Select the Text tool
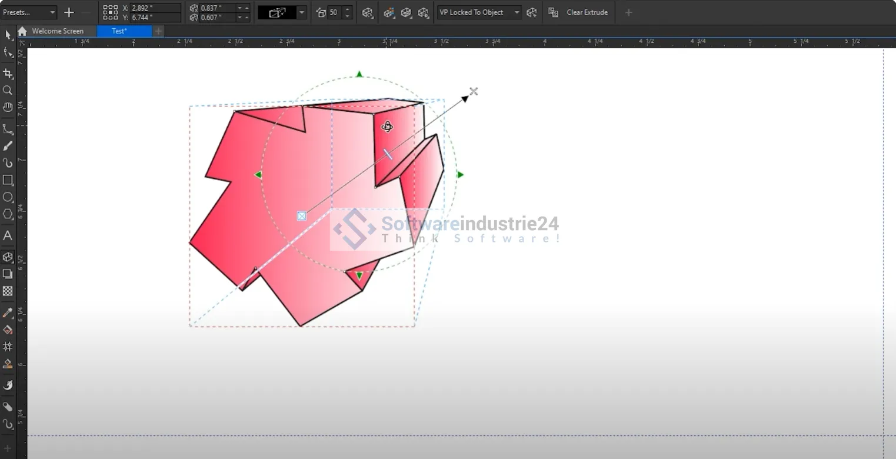Screen dimensions: 896x459 coord(8,235)
